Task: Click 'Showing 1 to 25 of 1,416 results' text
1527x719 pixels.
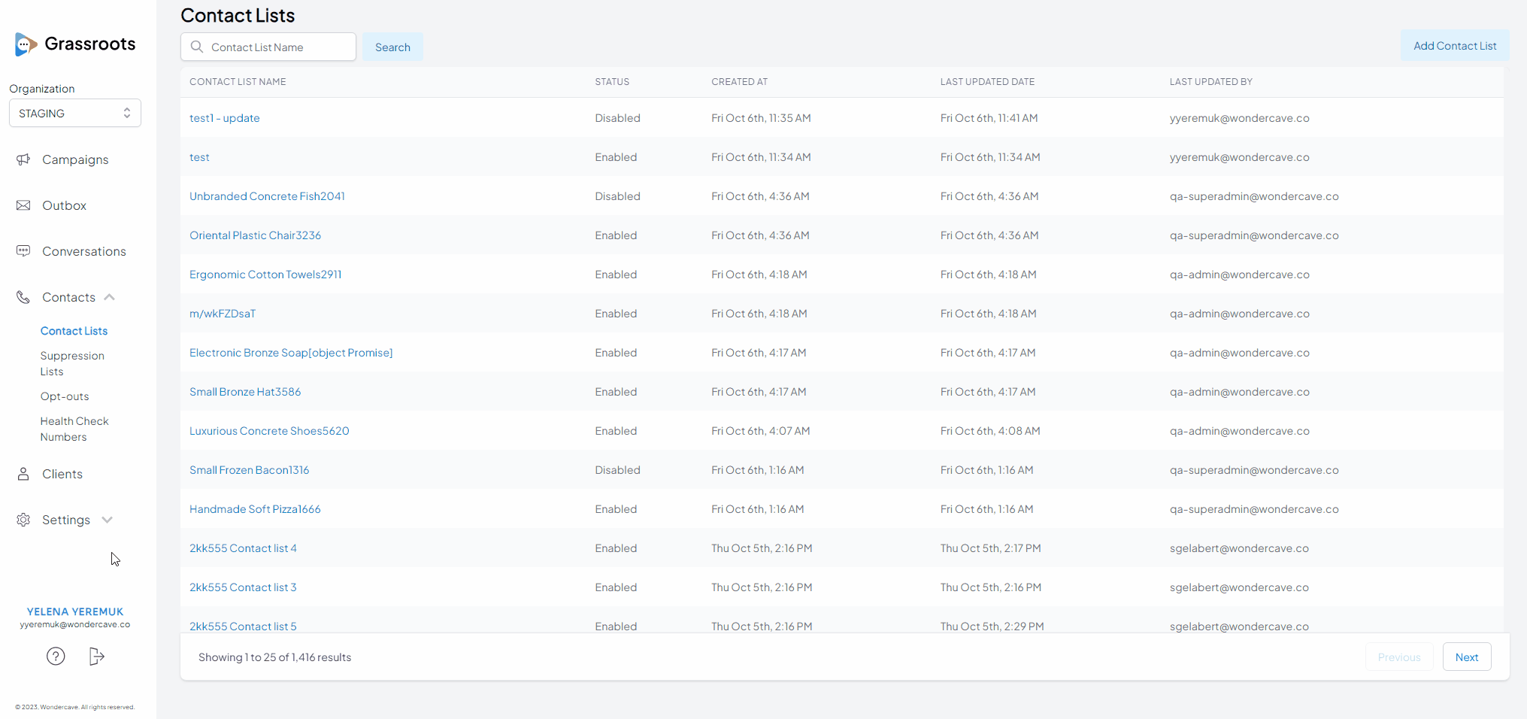Action: [274, 657]
